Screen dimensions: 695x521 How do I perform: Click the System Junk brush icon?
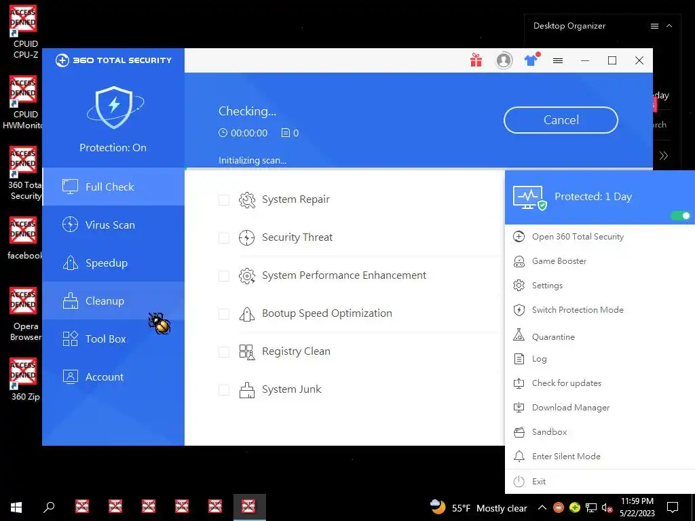247,390
